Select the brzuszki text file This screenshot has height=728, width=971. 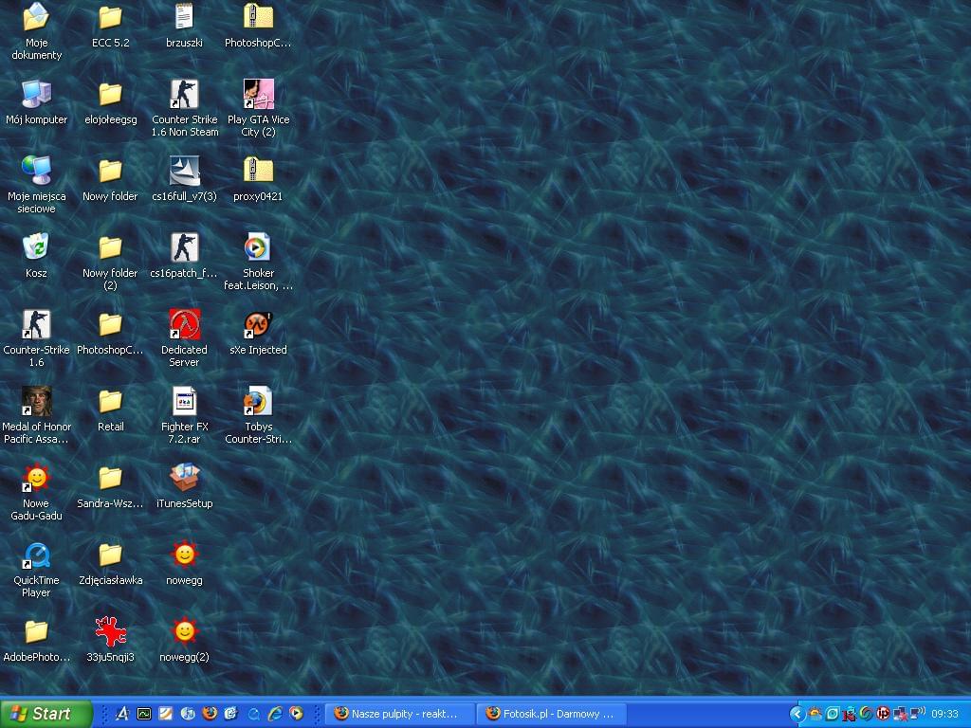[184, 26]
